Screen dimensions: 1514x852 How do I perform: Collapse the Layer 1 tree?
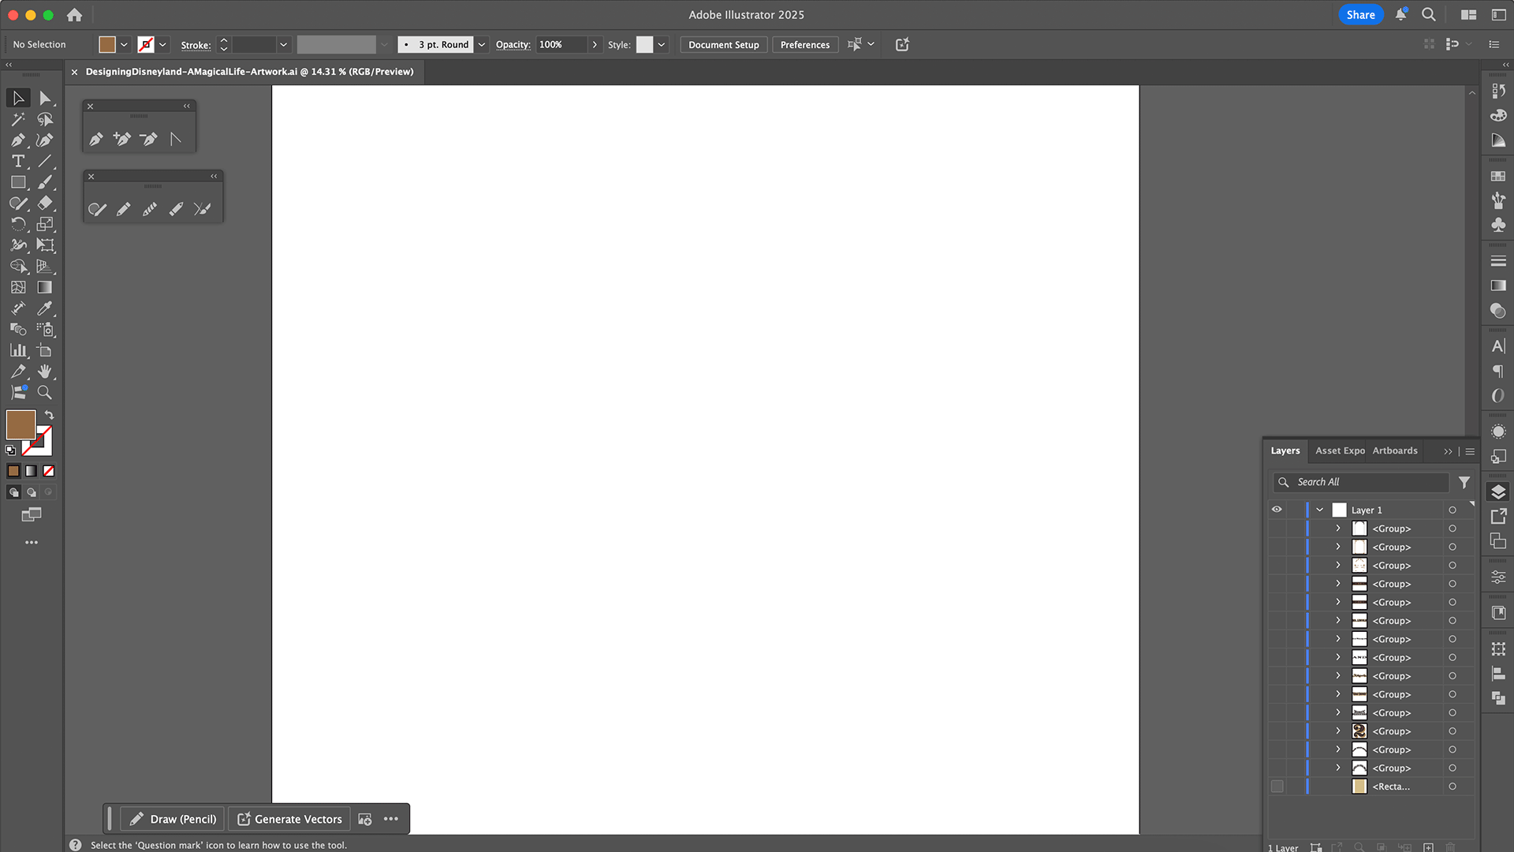(x=1319, y=510)
